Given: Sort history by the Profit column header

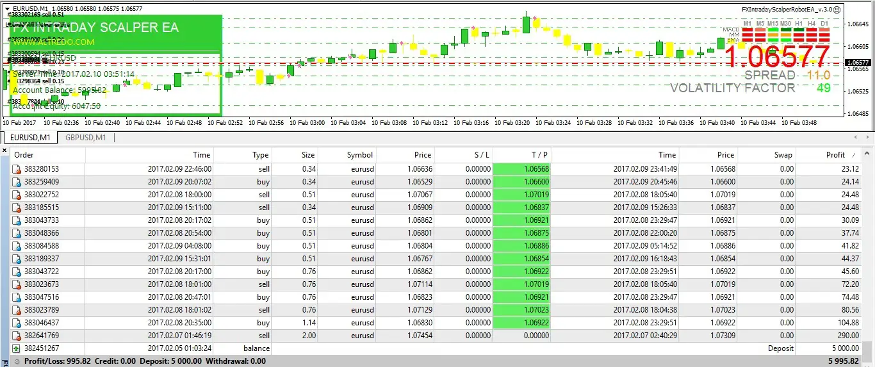Looking at the screenshot, I should (x=835, y=155).
